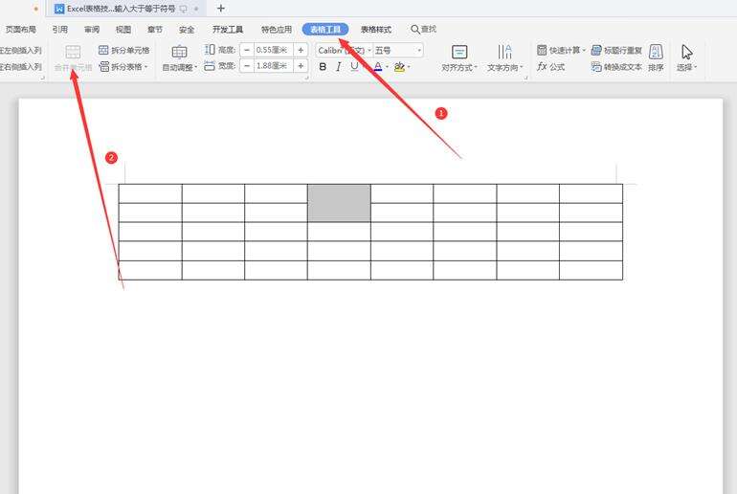Screen dimensions: 737x494
Task: Click the height value field 0.55厘米
Action: [x=274, y=50]
